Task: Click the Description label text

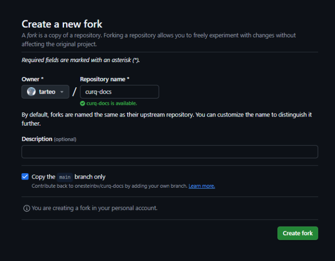Action: [x=37, y=139]
